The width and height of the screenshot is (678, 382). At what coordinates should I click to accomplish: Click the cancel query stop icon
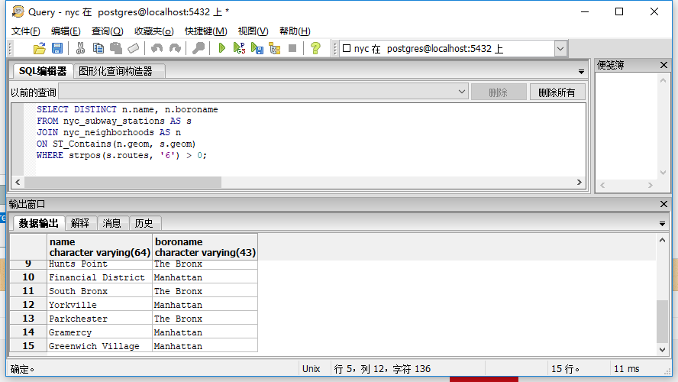[x=292, y=48]
